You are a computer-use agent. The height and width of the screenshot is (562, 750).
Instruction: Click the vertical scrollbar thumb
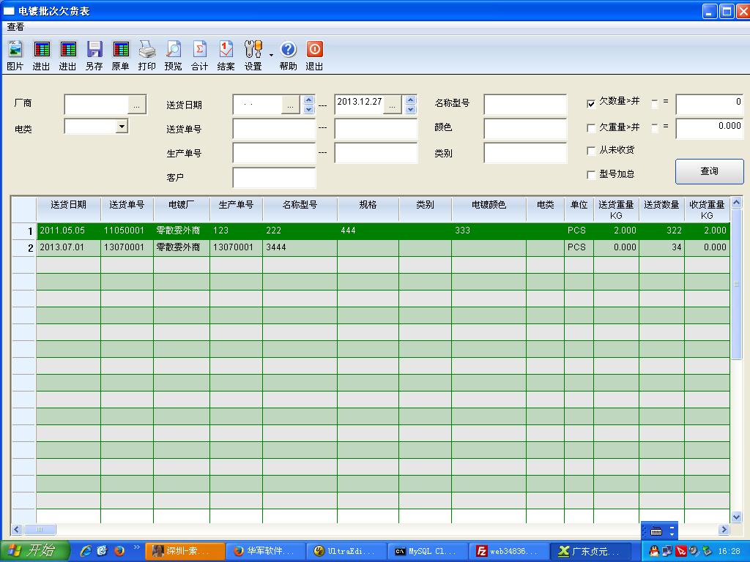[737, 284]
